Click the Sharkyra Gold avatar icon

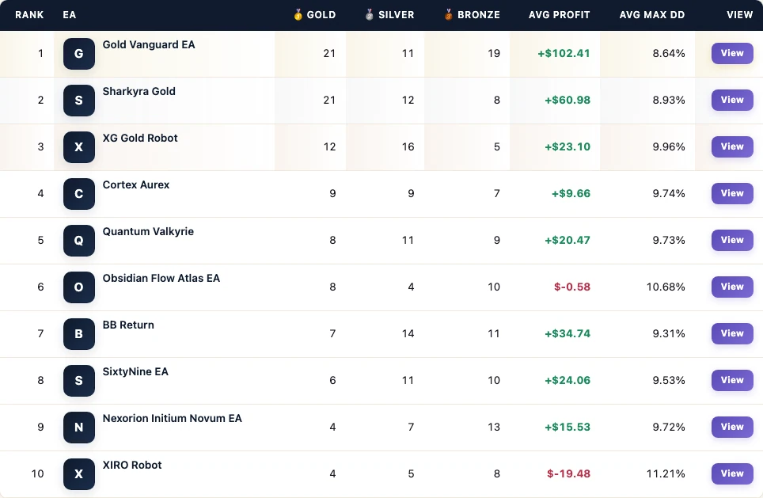[x=79, y=101]
